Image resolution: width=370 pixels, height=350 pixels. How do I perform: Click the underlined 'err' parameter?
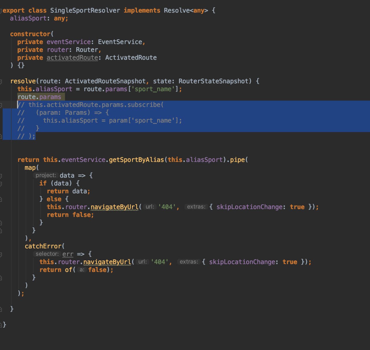(68, 254)
